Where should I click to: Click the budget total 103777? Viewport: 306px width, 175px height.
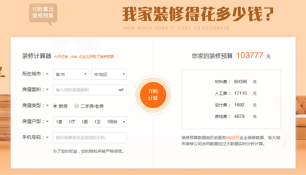pos(250,55)
